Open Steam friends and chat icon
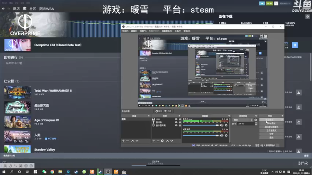This screenshot has height=175, width=312. tap(306, 163)
